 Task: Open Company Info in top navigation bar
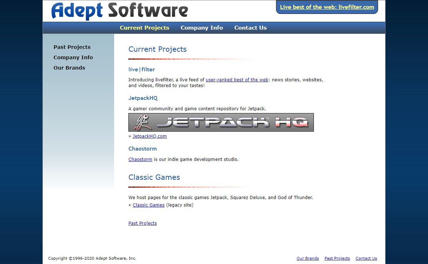(202, 28)
